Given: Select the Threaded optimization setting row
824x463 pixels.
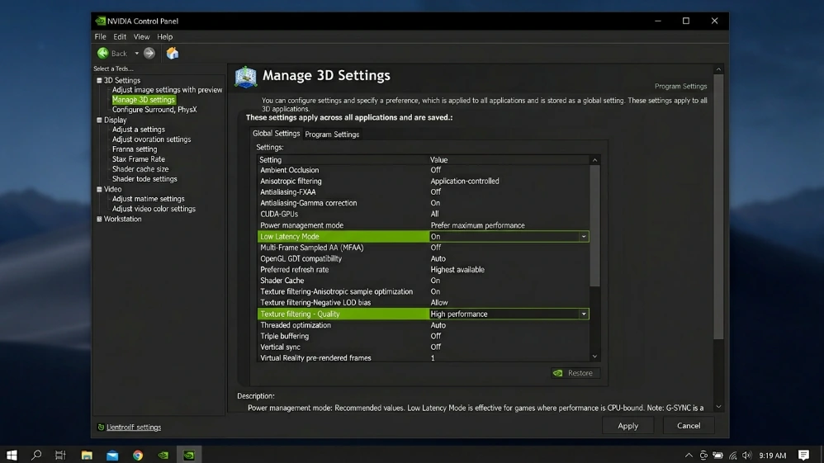Looking at the screenshot, I should [x=424, y=325].
